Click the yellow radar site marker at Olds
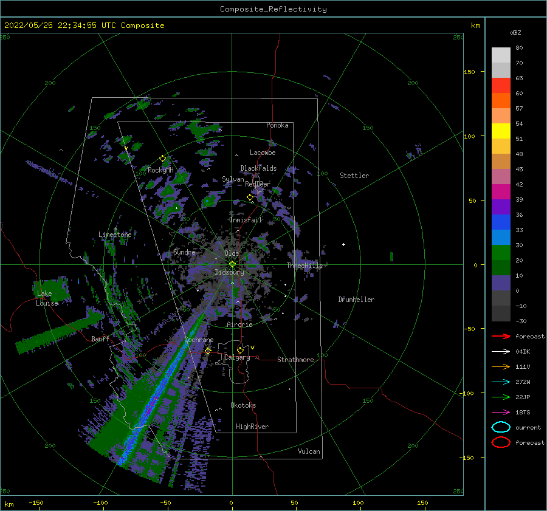Screen dimensions: 547x511 (x=232, y=264)
